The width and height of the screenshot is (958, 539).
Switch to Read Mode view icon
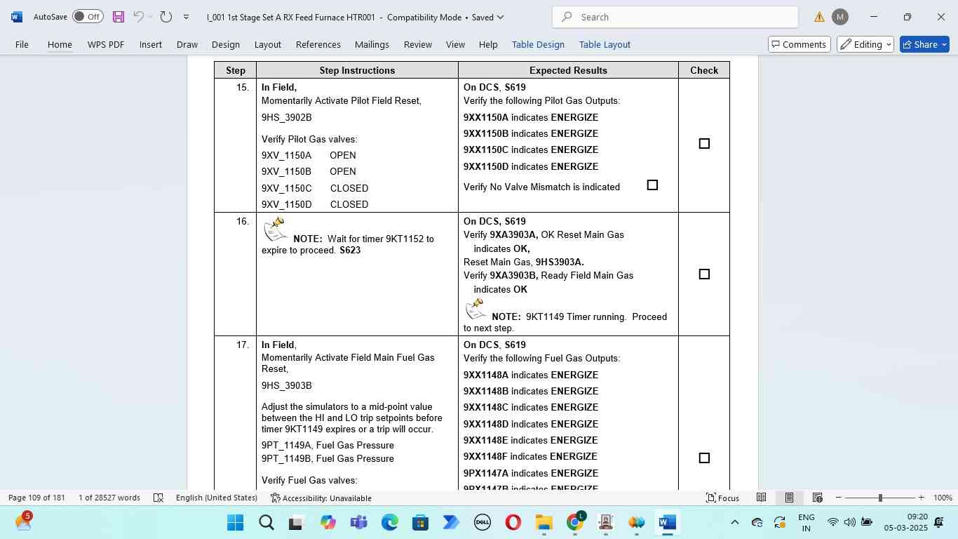tap(761, 498)
